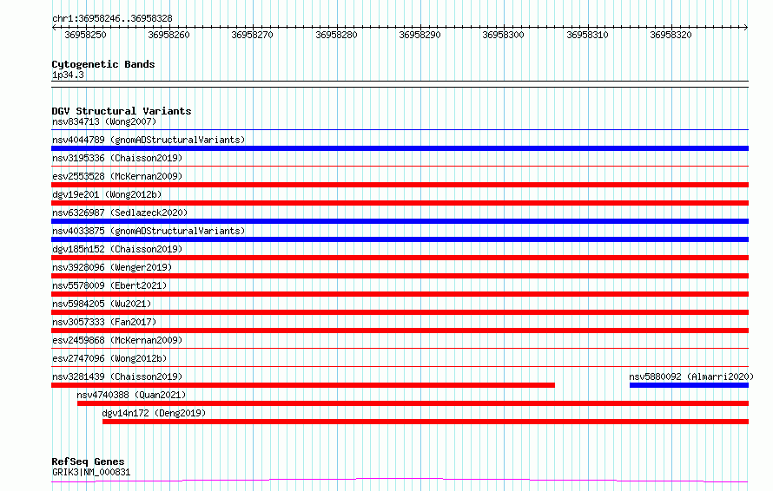Click ruler position 36958280

[336, 35]
